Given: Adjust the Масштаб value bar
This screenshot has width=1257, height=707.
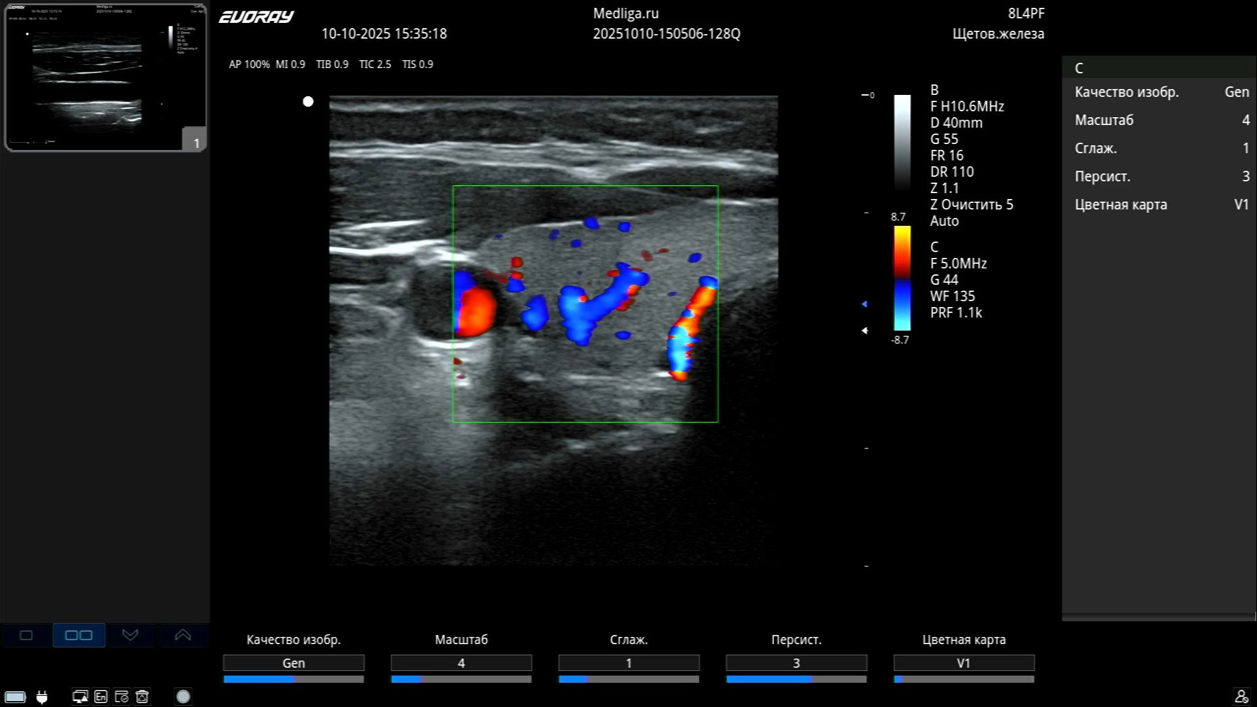Looking at the screenshot, I should click(x=461, y=679).
